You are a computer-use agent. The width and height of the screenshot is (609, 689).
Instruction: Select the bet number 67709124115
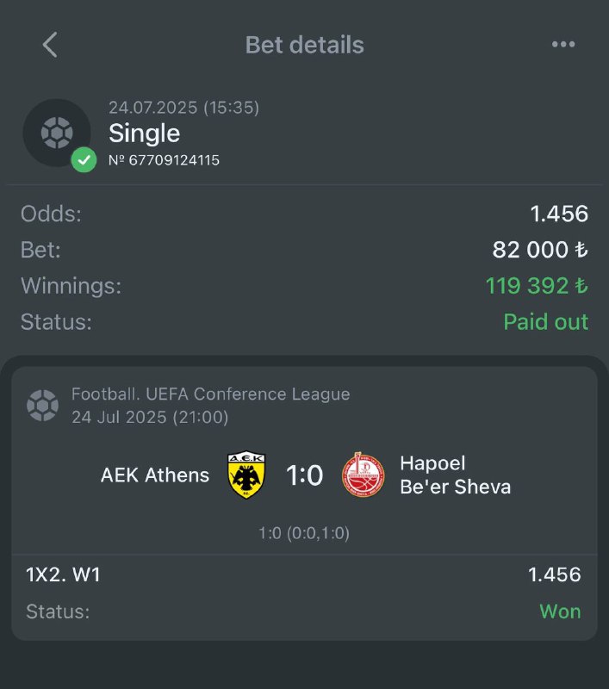click(164, 160)
